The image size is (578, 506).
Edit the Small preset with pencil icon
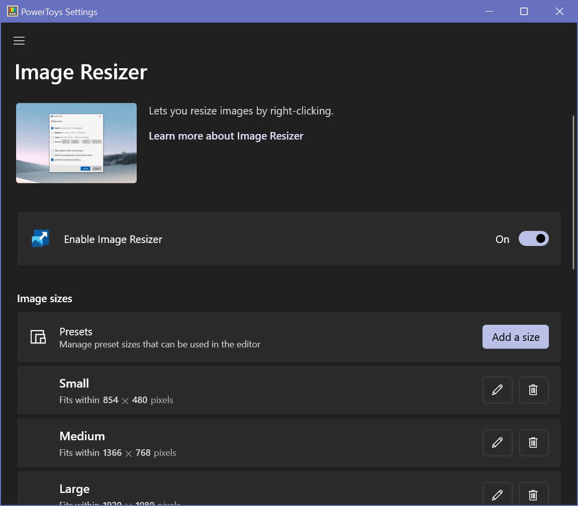[x=497, y=390]
